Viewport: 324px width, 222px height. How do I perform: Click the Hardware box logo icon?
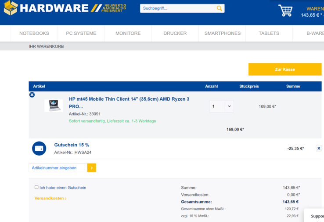(x=11, y=8)
